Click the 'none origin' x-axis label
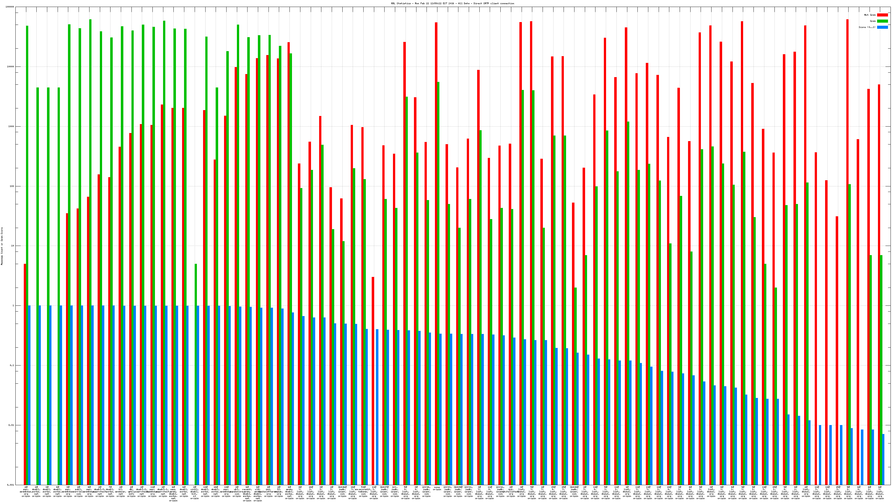The height and width of the screenshot is (503, 895). tap(437, 488)
